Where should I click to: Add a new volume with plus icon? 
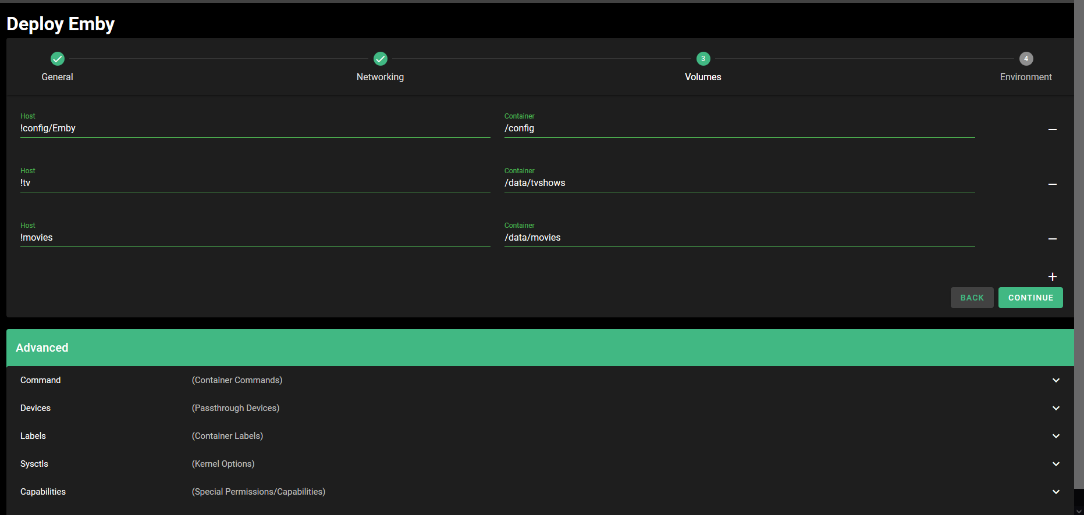click(1052, 277)
